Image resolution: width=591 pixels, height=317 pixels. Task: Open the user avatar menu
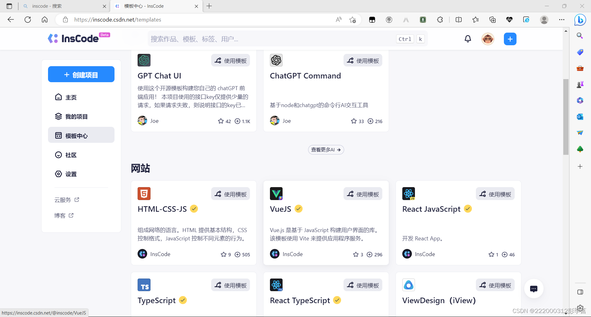point(488,39)
